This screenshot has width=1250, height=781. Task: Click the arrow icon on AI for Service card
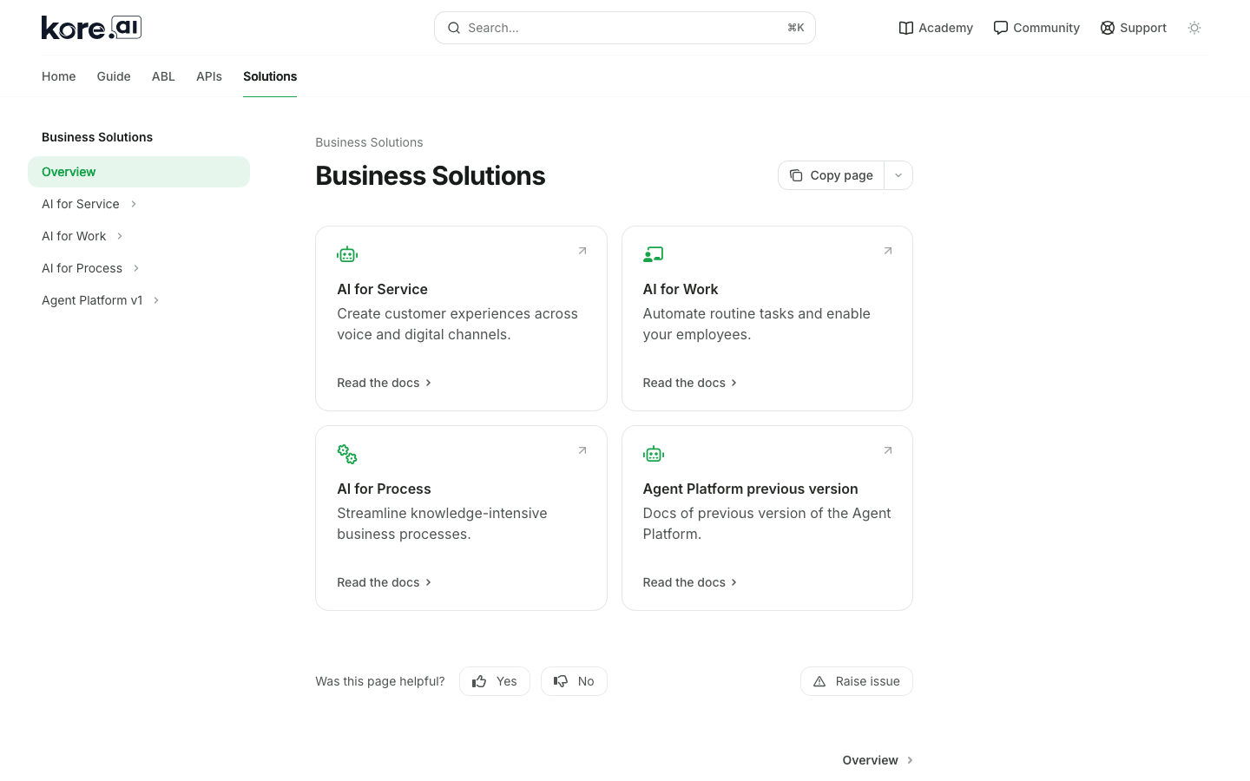[582, 251]
